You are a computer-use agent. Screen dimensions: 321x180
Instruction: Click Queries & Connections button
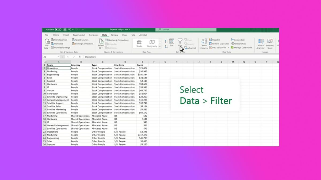[117, 40]
